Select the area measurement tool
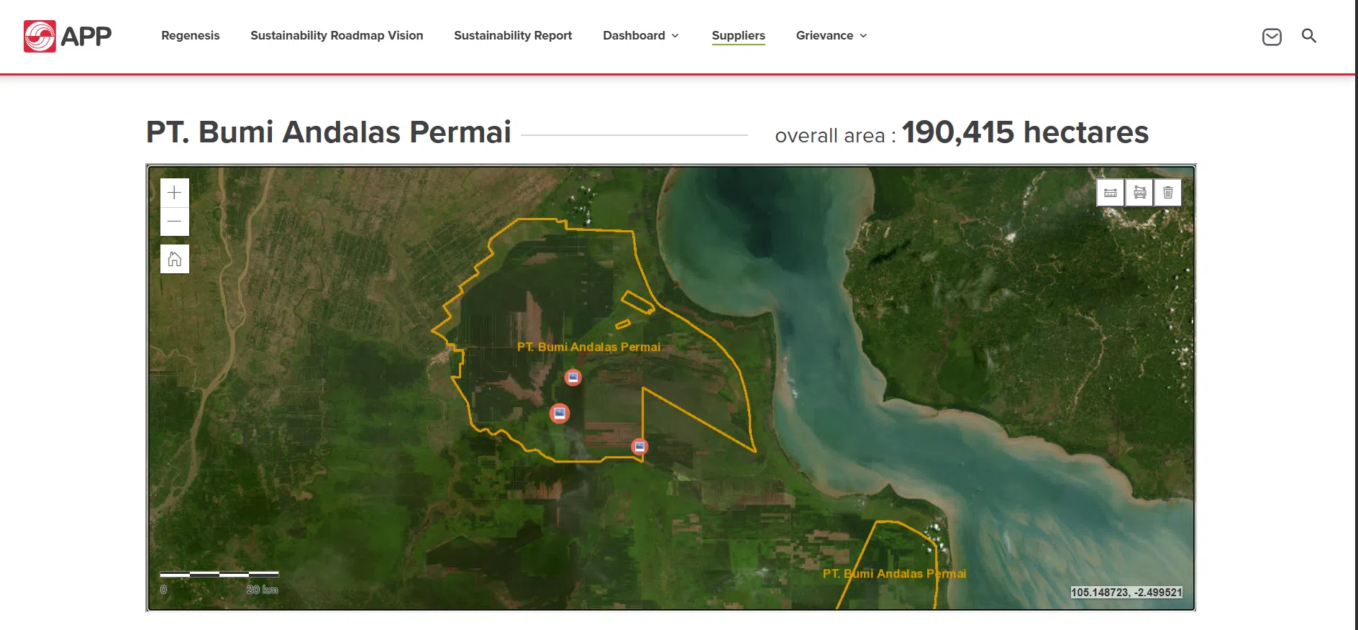Viewport: 1358px width, 630px height. coord(1139,193)
